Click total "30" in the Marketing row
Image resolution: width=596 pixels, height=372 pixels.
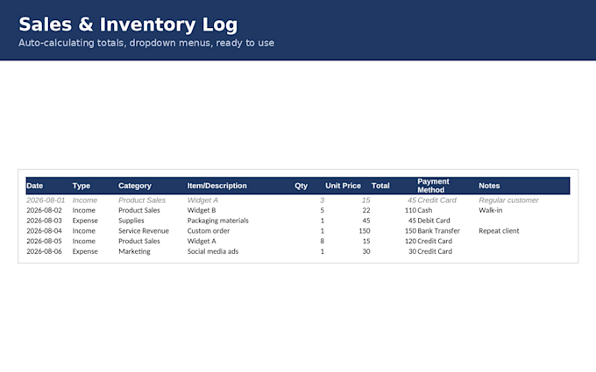click(413, 251)
